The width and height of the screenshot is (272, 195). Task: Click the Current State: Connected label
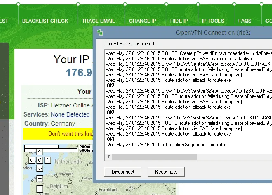(x=129, y=44)
